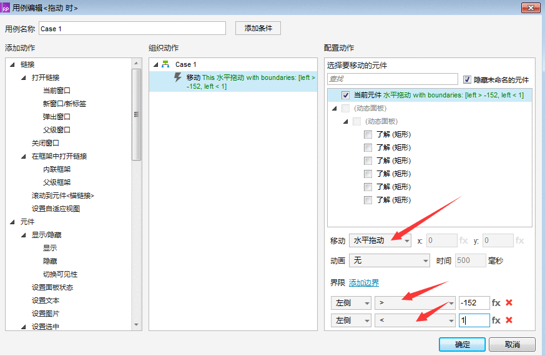The width and height of the screenshot is (545, 356).
Task: Cancel with the 取消 button
Action: (x=512, y=345)
